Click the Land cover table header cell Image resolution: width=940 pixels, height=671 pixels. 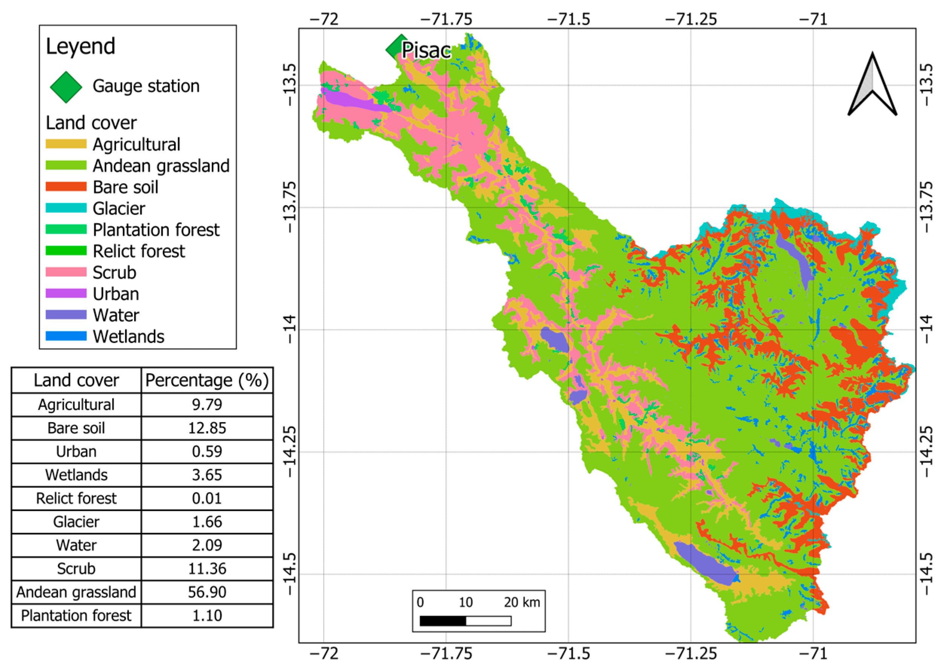(x=76, y=380)
